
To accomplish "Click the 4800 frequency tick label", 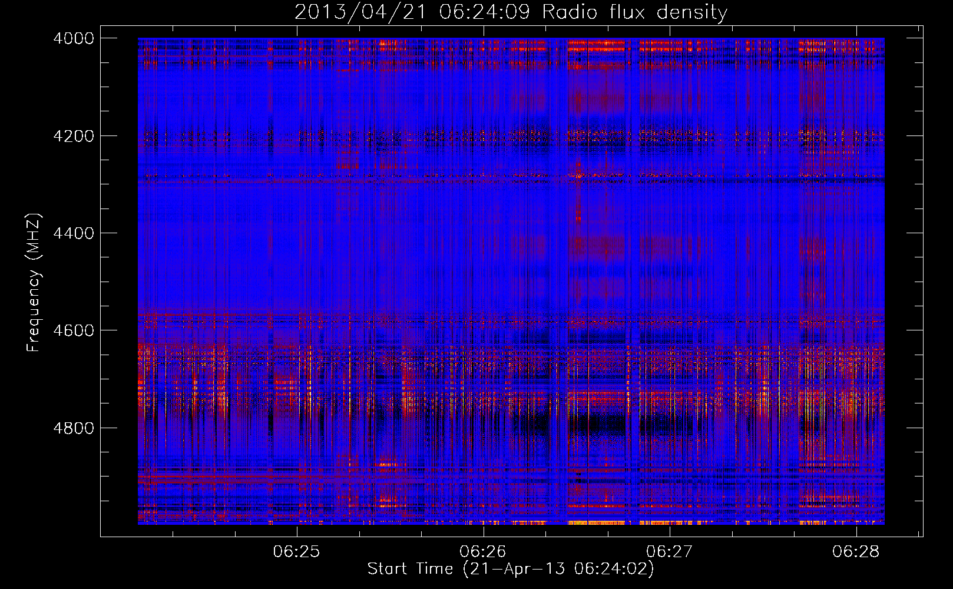I will click(74, 428).
